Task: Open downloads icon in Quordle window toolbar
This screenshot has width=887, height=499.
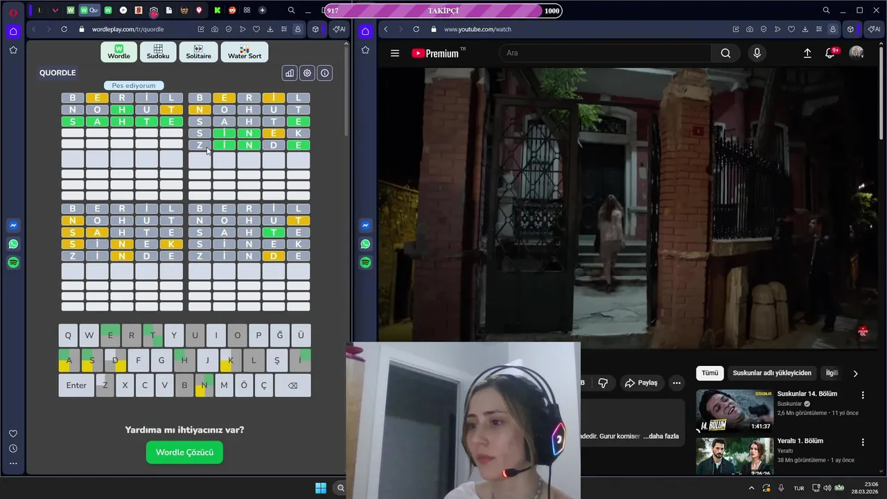Action: (x=270, y=29)
